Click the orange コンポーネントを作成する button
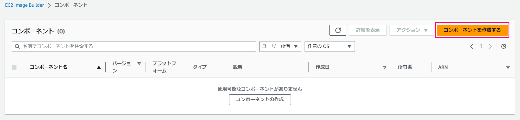The height and width of the screenshot is (120, 520). pyautogui.click(x=472, y=30)
